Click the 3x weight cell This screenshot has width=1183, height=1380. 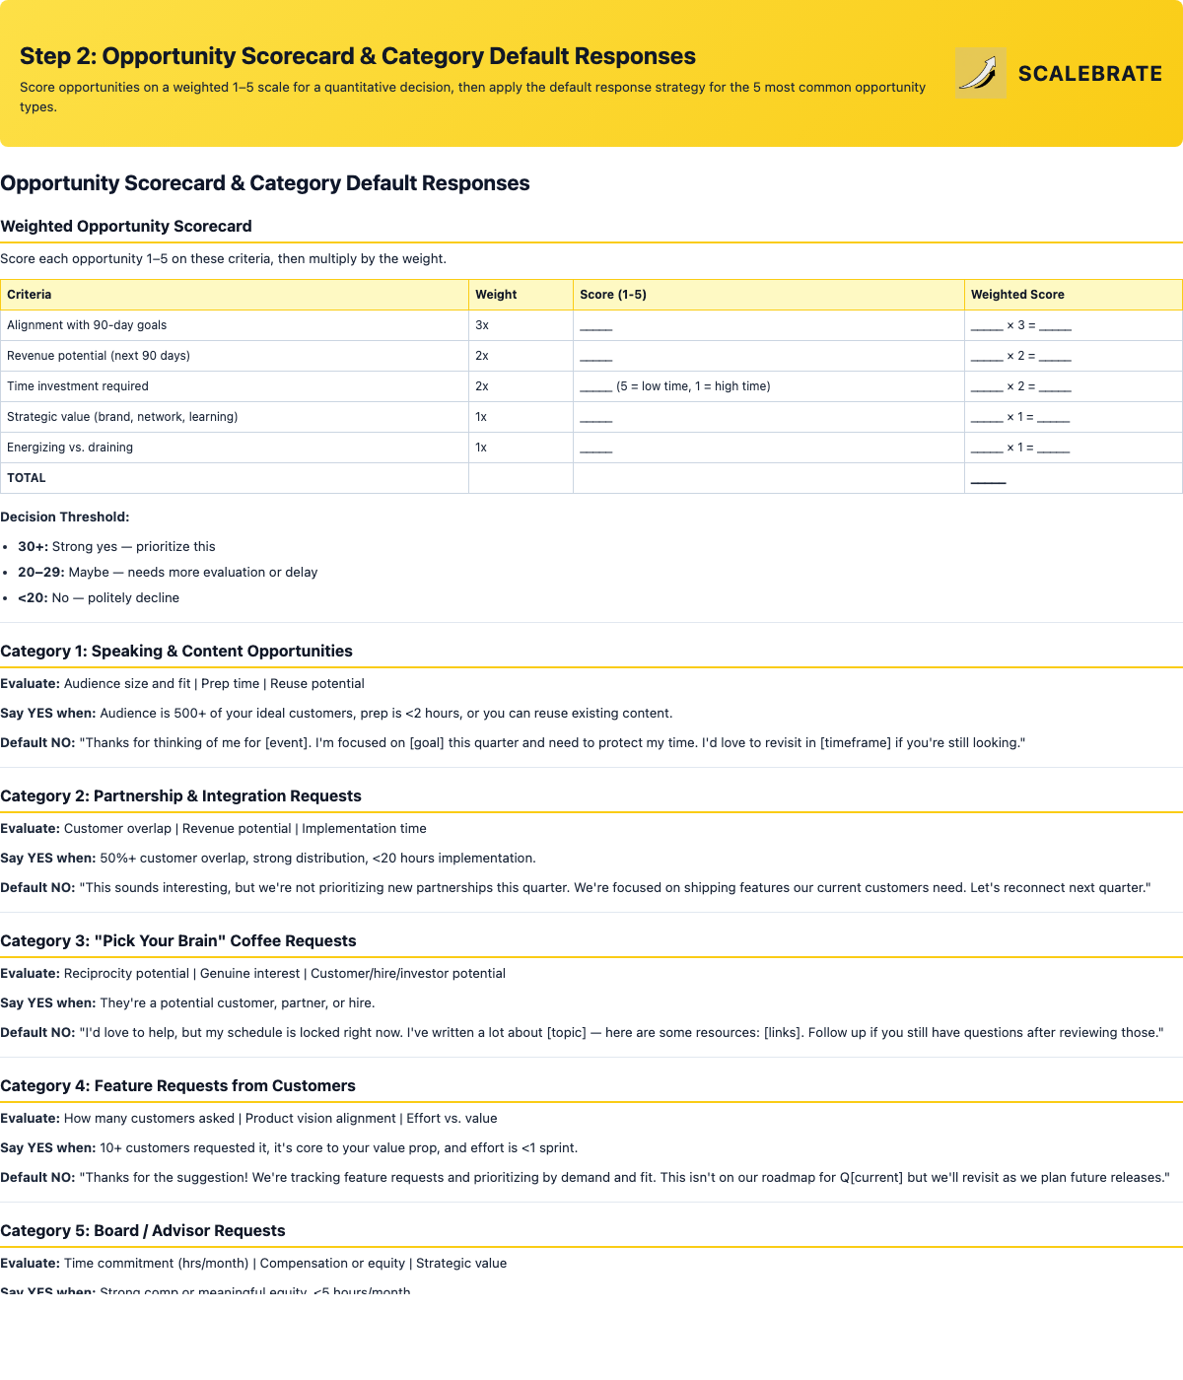click(521, 325)
